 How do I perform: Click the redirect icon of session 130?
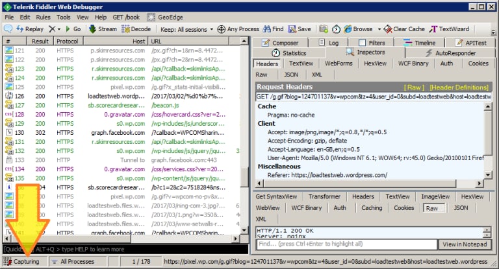coord(9,132)
